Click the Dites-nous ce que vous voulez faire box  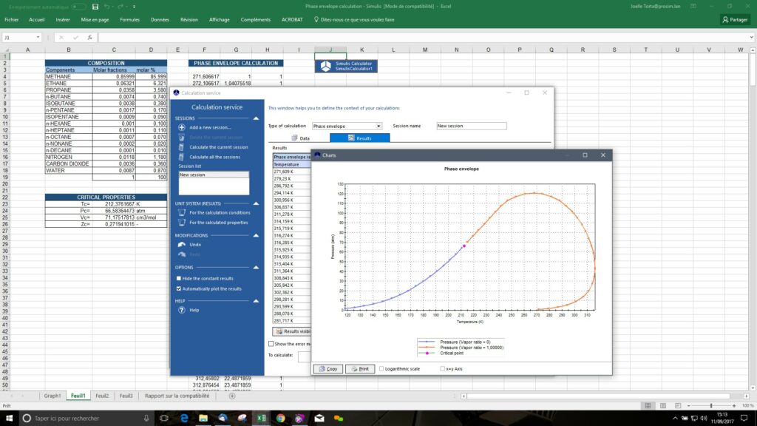tap(354, 20)
